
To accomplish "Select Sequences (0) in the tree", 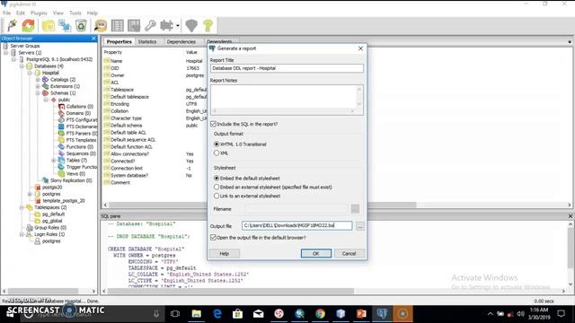I will tap(81, 153).
